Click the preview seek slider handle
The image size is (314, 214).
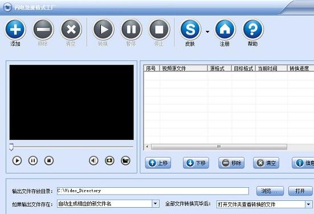click(11, 147)
